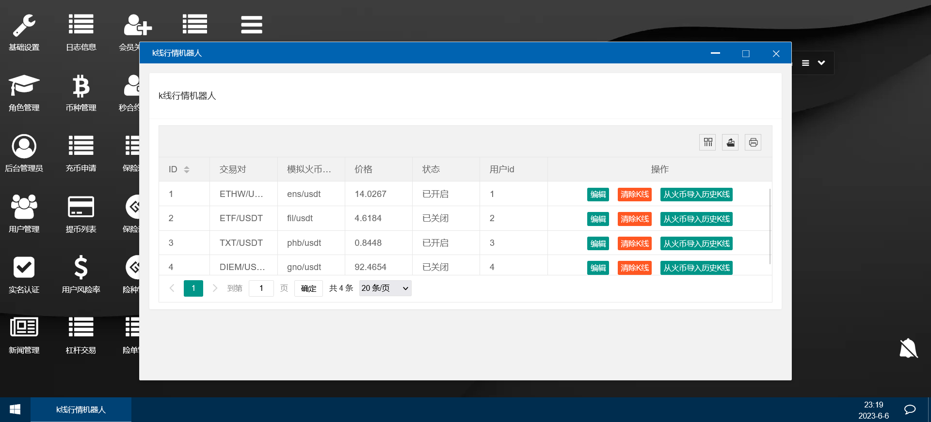Open 币种管理 bitcoin icon

click(81, 87)
